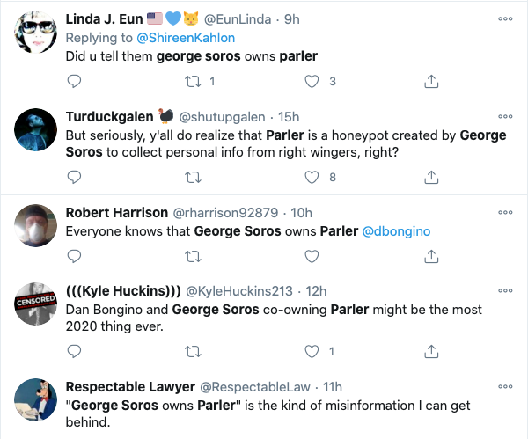Like Kyle Huckins' tweet
Screen dimensions: 528x439
point(311,351)
